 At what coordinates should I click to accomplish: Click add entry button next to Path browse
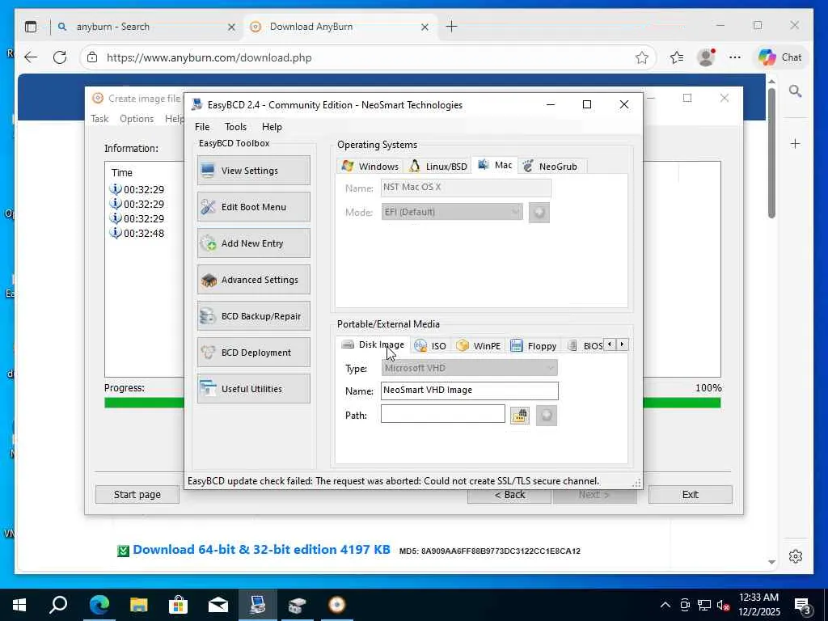[x=547, y=416]
